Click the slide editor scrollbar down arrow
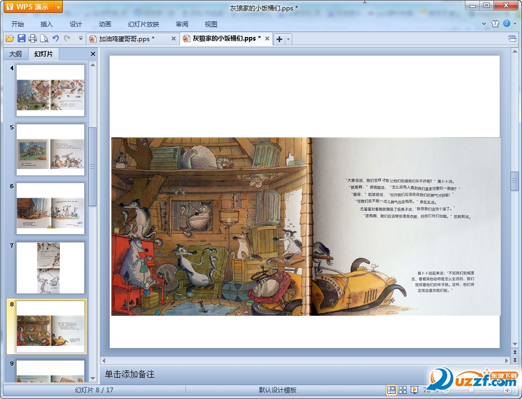 coord(515,344)
